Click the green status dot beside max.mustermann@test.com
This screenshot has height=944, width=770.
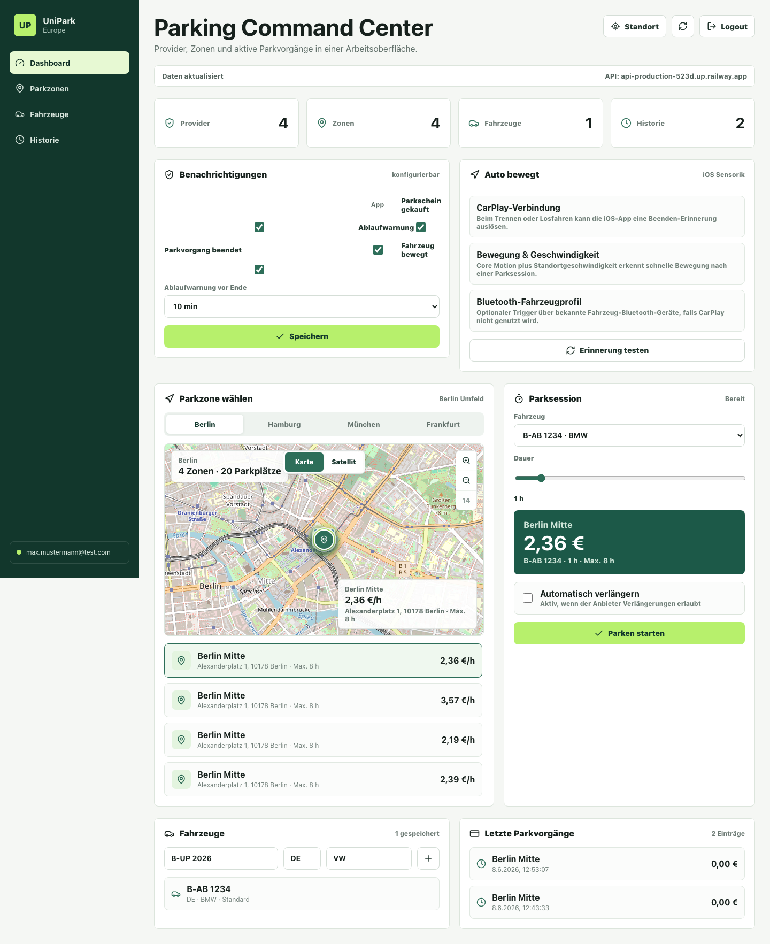pos(19,552)
